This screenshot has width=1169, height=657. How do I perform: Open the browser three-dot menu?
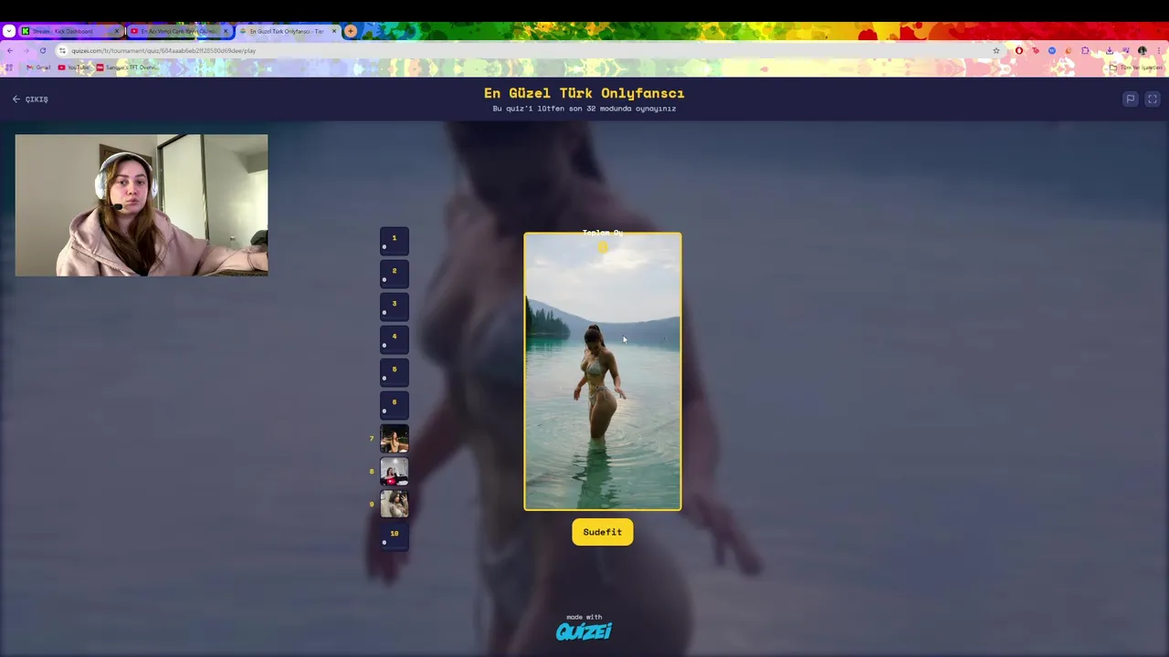(1158, 50)
